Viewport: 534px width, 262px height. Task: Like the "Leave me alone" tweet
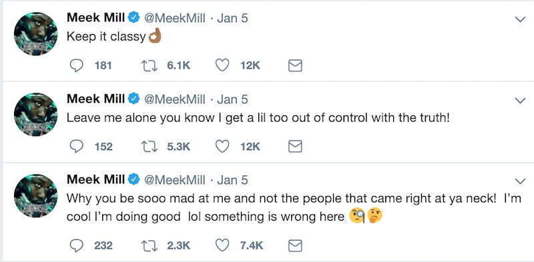(x=222, y=147)
